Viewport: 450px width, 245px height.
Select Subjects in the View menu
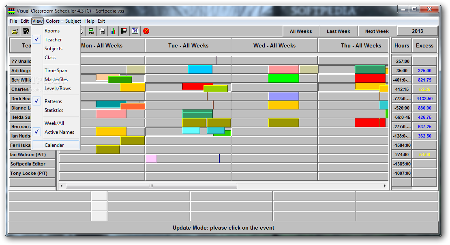pos(54,49)
